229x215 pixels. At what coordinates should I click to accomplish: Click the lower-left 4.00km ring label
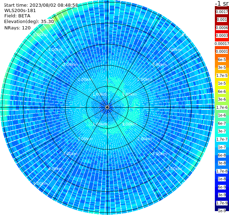click(x=55, y=169)
